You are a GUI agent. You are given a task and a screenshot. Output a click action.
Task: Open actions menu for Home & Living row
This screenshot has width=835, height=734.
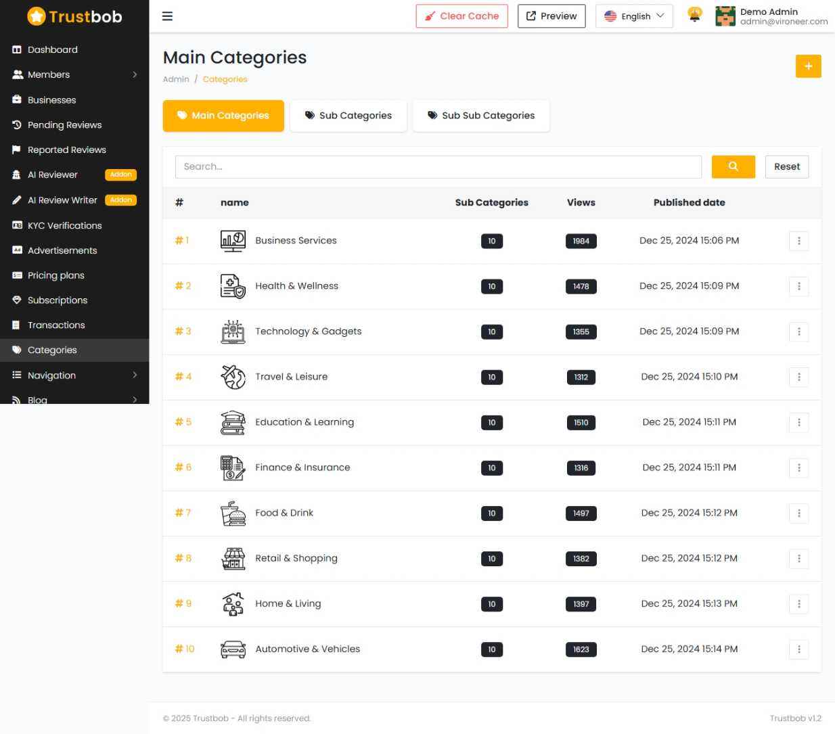798,603
